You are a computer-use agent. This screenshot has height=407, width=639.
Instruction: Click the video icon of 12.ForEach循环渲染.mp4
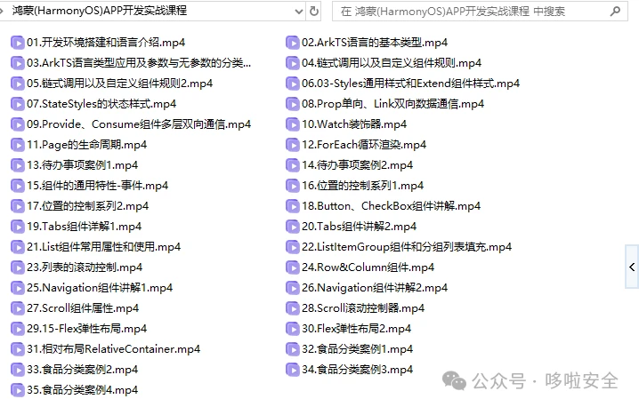[x=293, y=145]
